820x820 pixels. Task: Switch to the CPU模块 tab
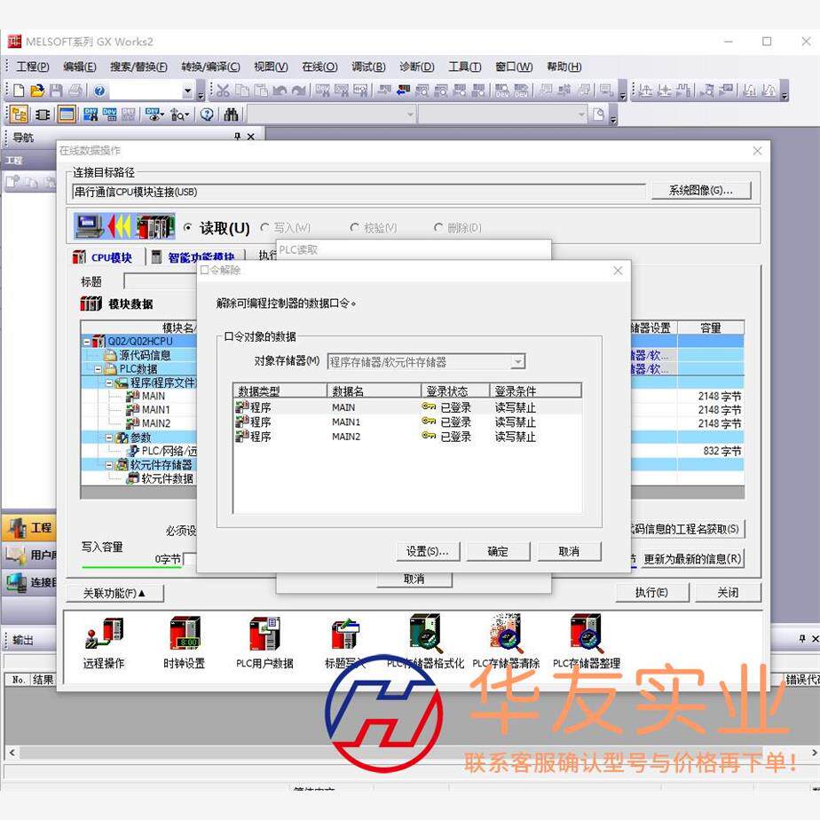pyautogui.click(x=103, y=257)
